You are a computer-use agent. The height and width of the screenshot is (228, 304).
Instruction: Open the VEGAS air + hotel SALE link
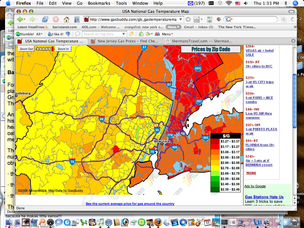pos(259,53)
